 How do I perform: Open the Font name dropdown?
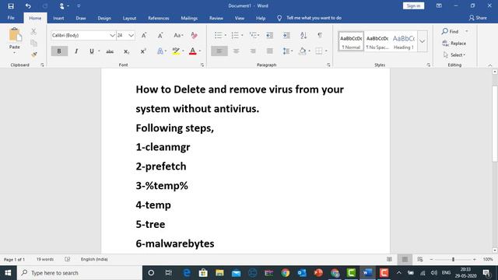click(x=112, y=35)
